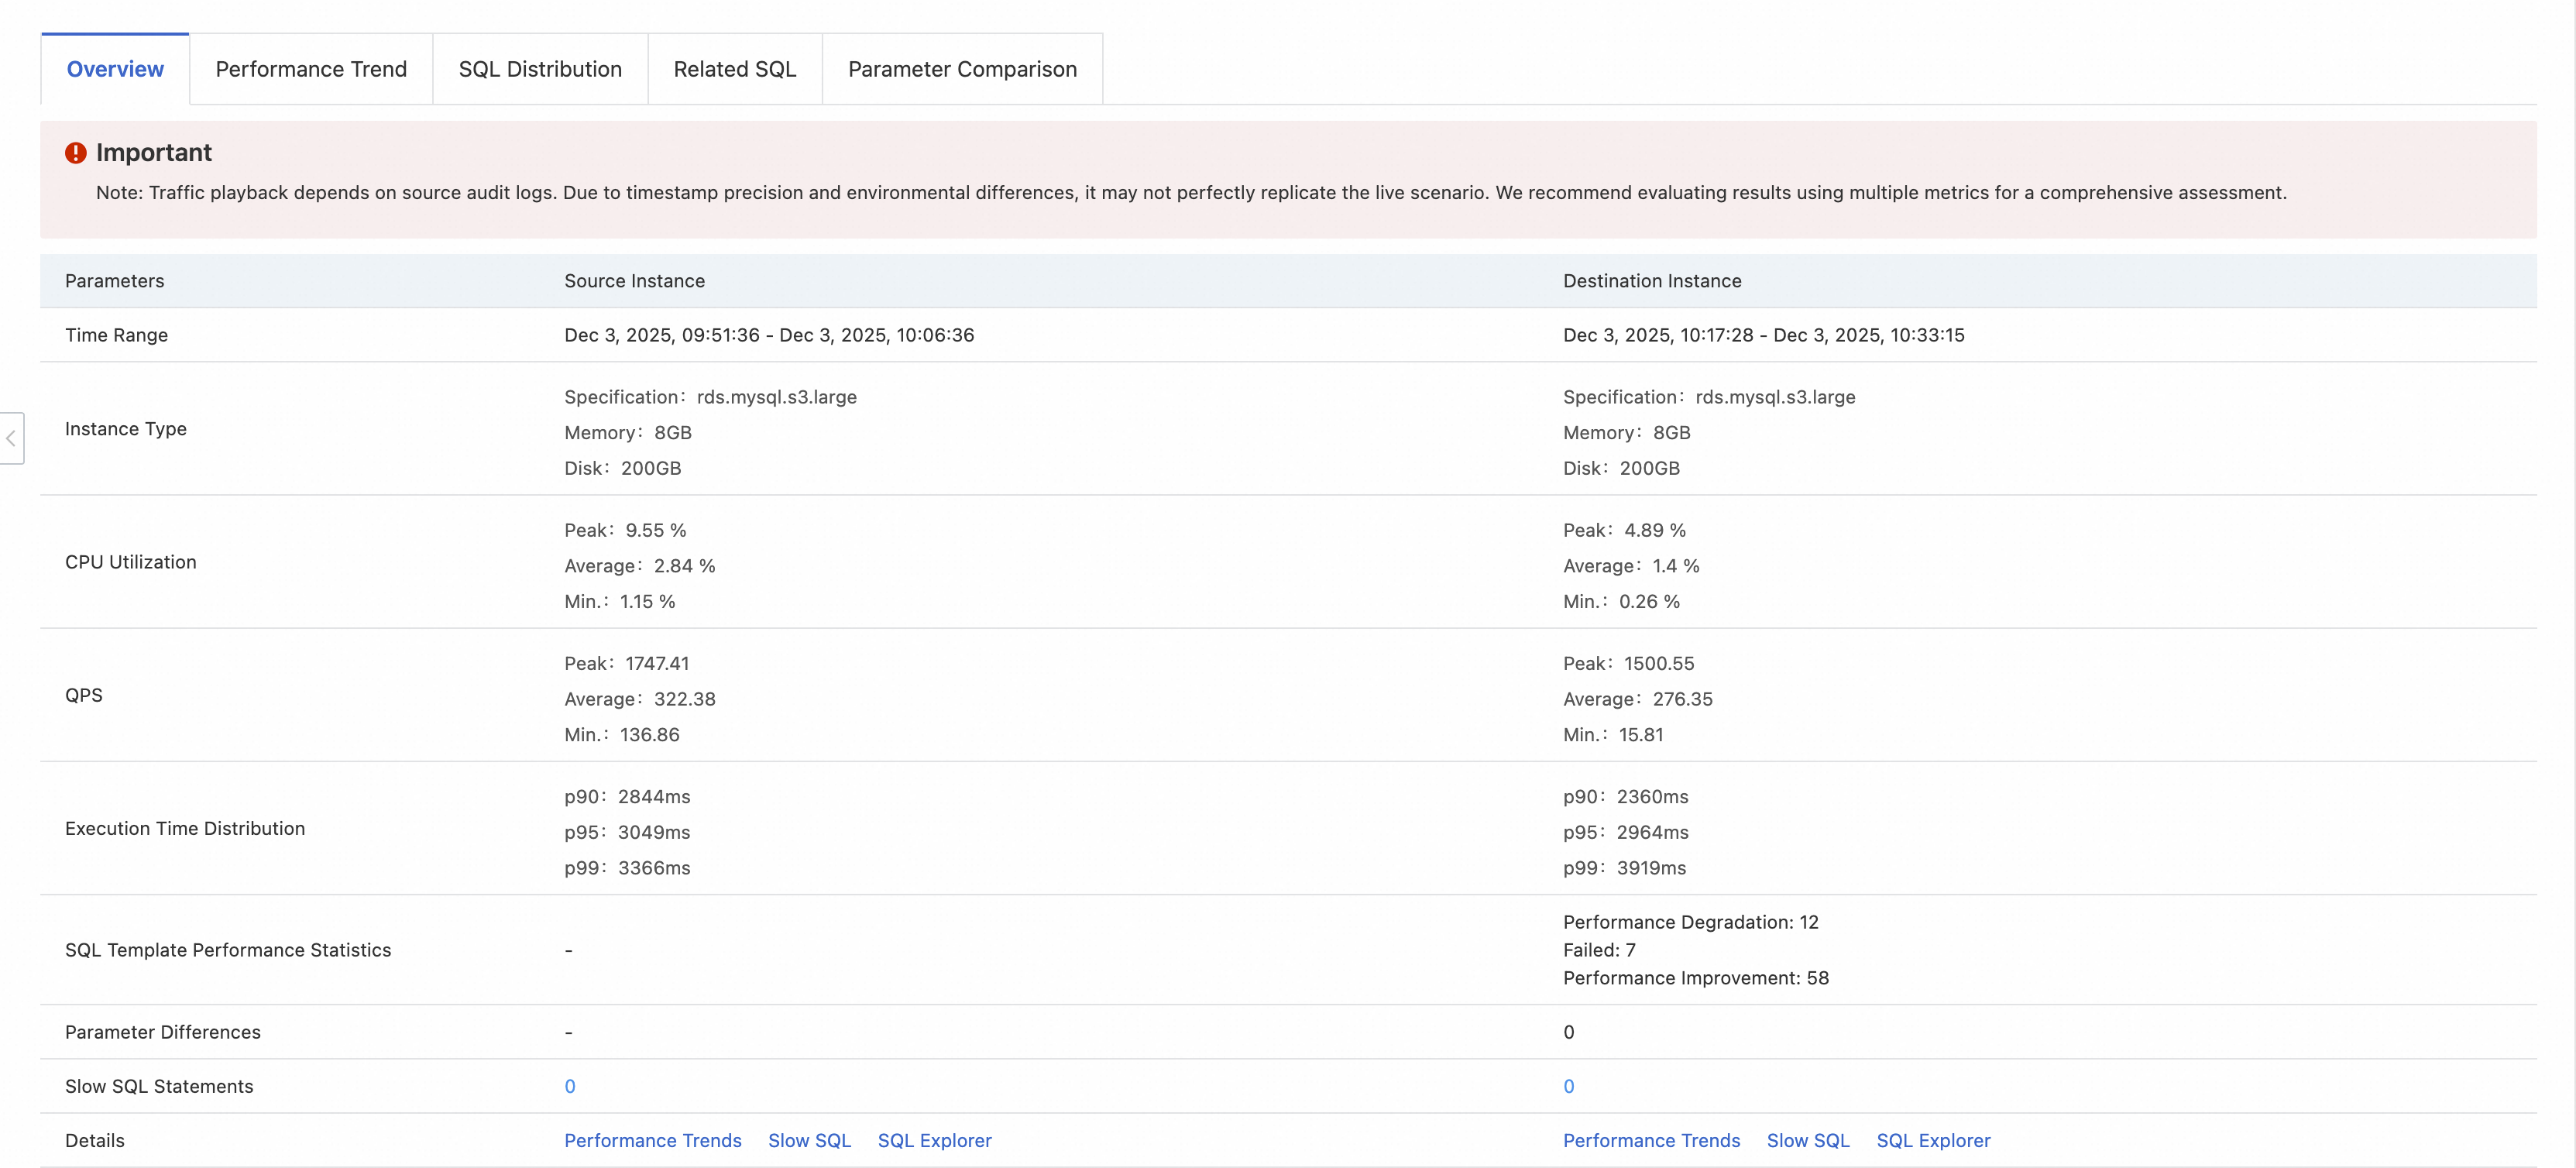This screenshot has width=2576, height=1168.
Task: Click the red Important warning icon
Action: click(x=76, y=153)
